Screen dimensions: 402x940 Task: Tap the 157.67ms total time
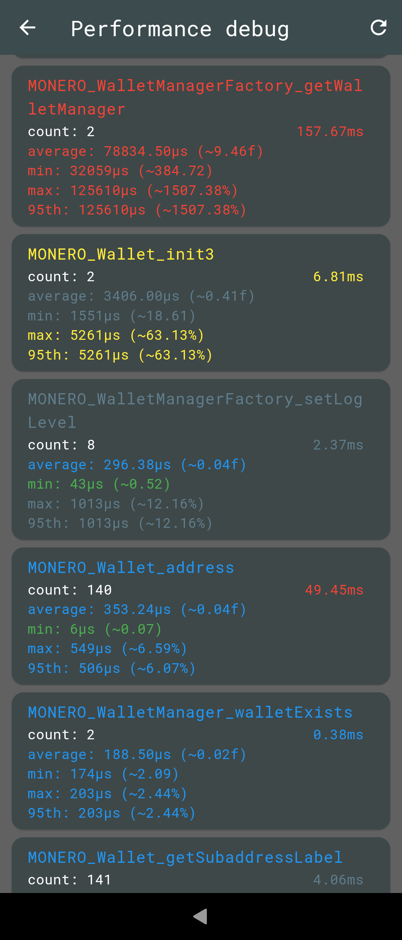click(x=330, y=132)
